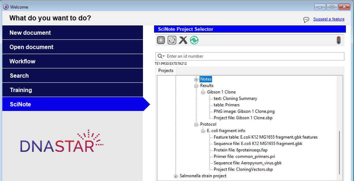Collapse the Results tree node
Image resolution: width=354 pixels, height=181 pixels.
196,86
